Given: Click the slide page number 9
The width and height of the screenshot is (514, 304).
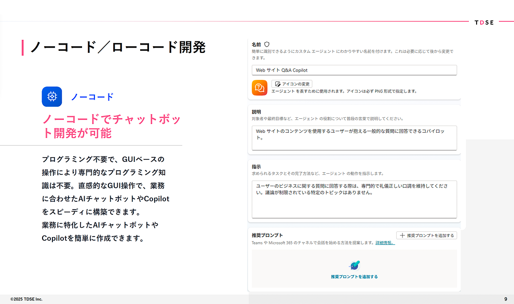Looking at the screenshot, I should (505, 299).
